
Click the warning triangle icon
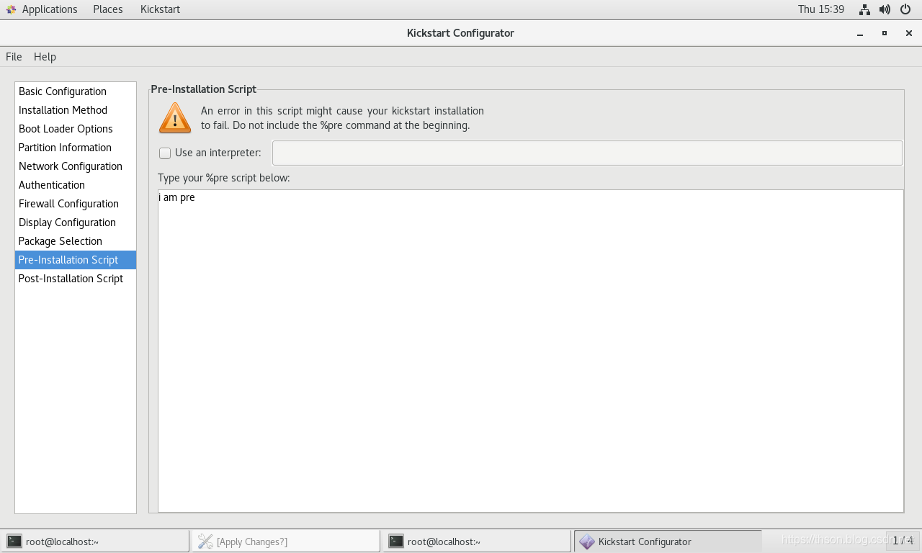(x=174, y=118)
